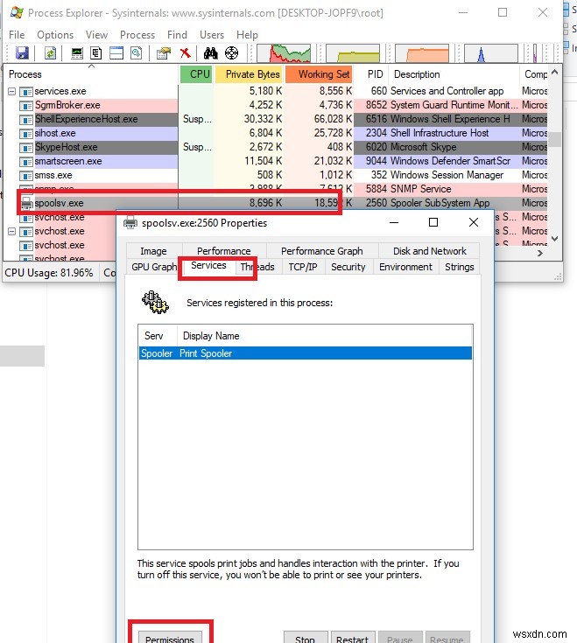Viewport: 577px width, 643px height.
Task: Click horizontal scroll right arrow in process list
Action: pos(540,254)
